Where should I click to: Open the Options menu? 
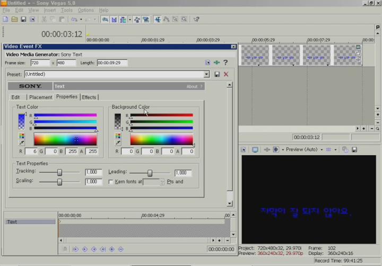pos(86,10)
